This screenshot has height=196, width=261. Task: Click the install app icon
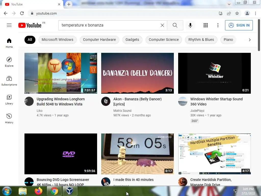(221, 13)
